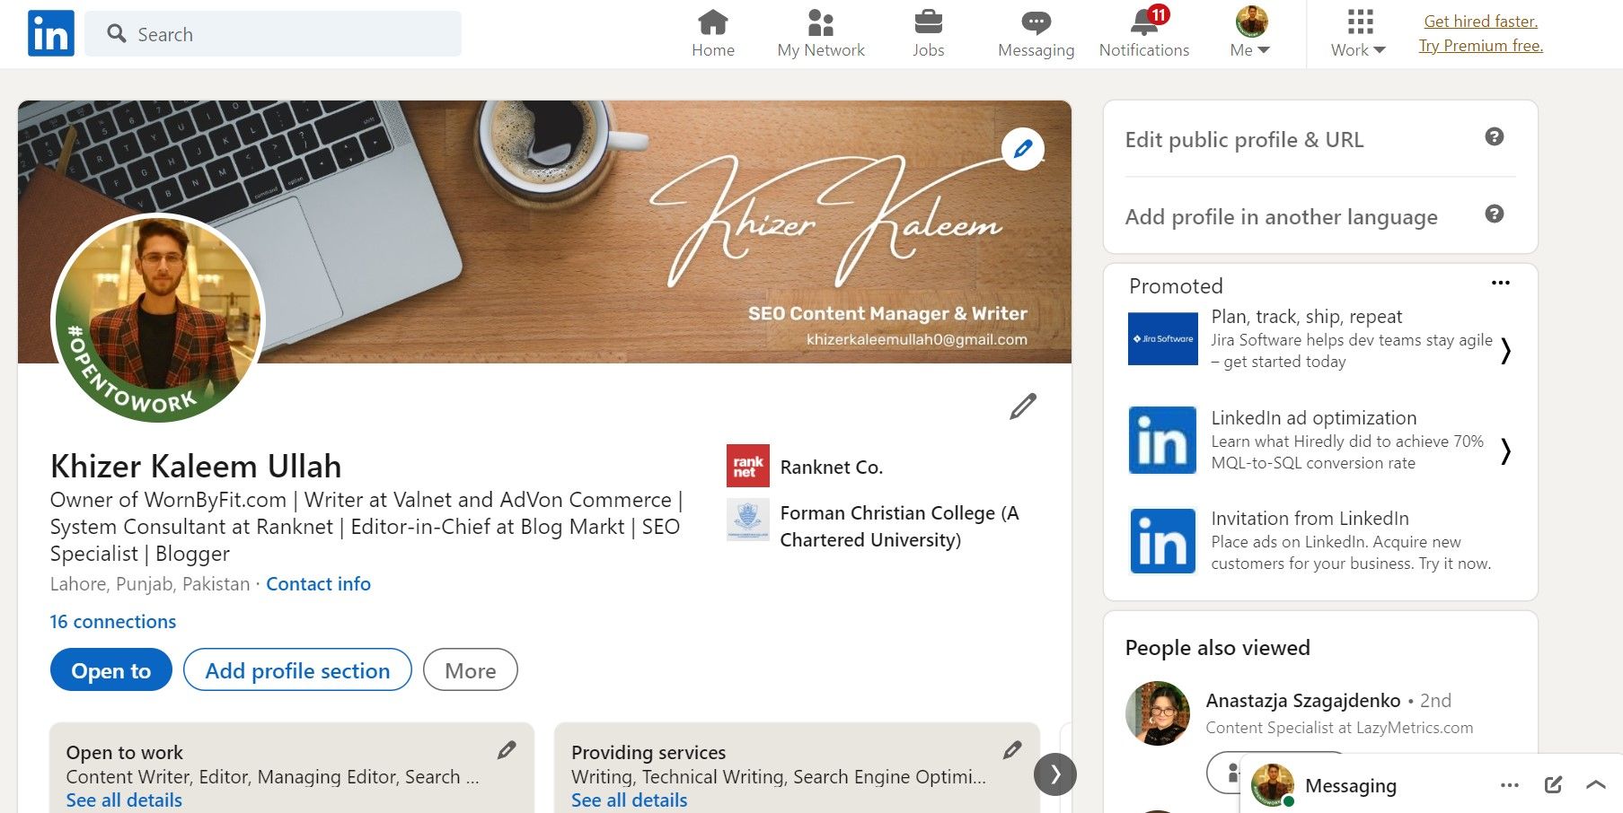View 16 connections link

113,622
